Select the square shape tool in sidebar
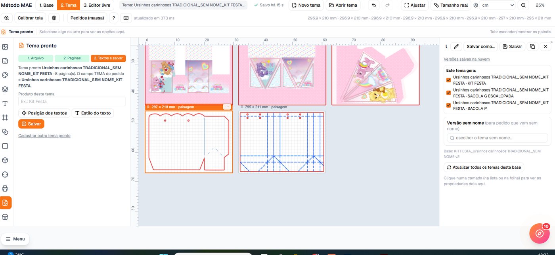555x255 pixels. click(5, 146)
